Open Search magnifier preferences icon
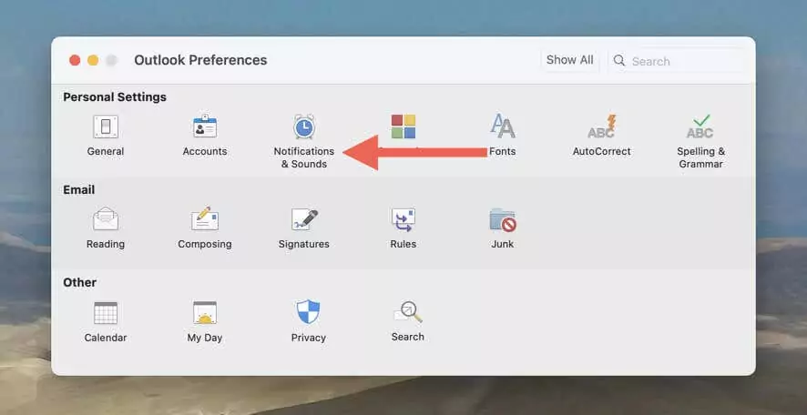This screenshot has width=807, height=415. pyautogui.click(x=408, y=312)
